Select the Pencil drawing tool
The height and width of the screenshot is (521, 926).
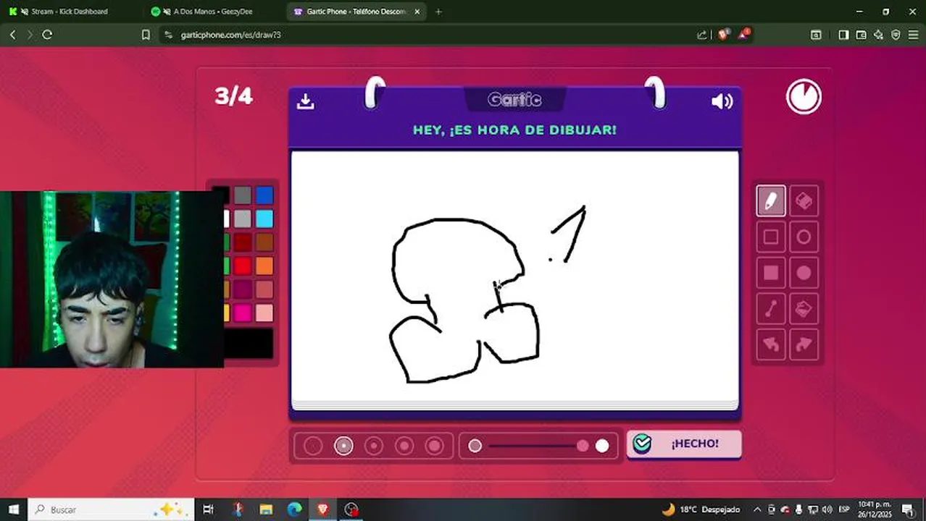point(771,200)
